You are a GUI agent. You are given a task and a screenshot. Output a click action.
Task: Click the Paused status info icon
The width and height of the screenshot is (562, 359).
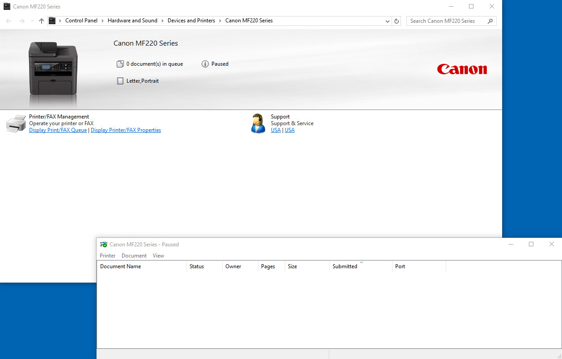pyautogui.click(x=205, y=64)
